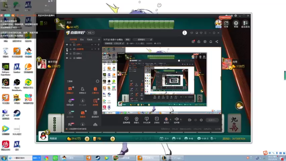Image resolution: width=286 pixels, height=161 pixels.
Task: Open the second tool in the toolbox's first row
Action: [83, 90]
